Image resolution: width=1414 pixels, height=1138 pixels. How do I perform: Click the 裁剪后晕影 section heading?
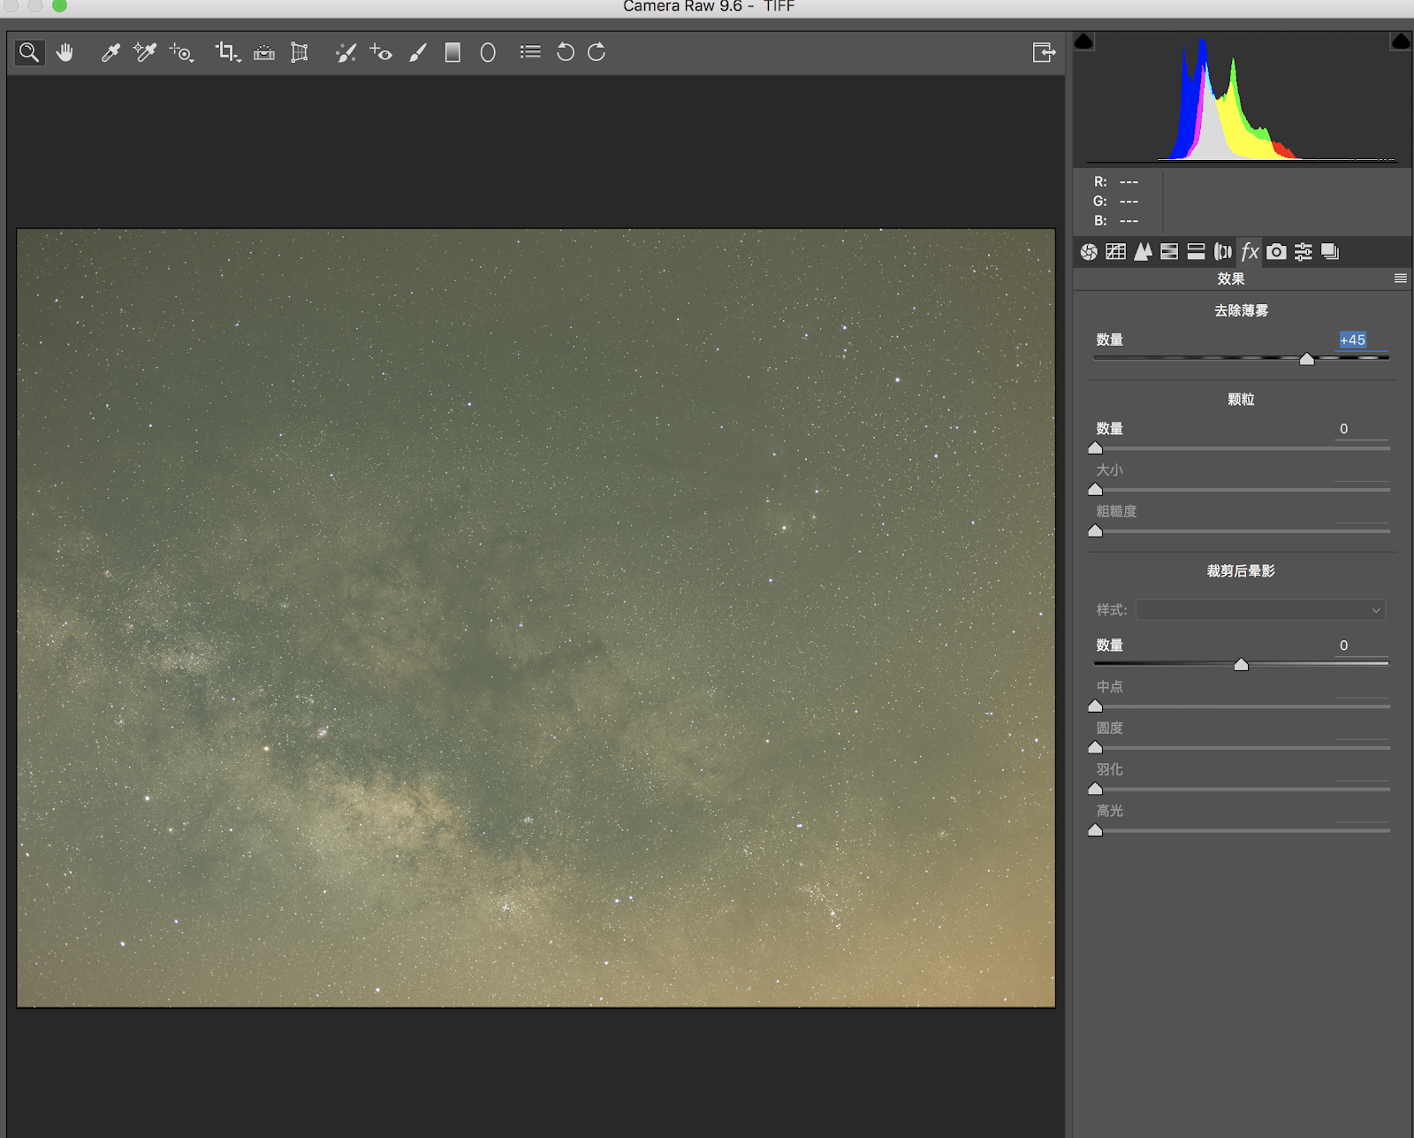point(1242,571)
